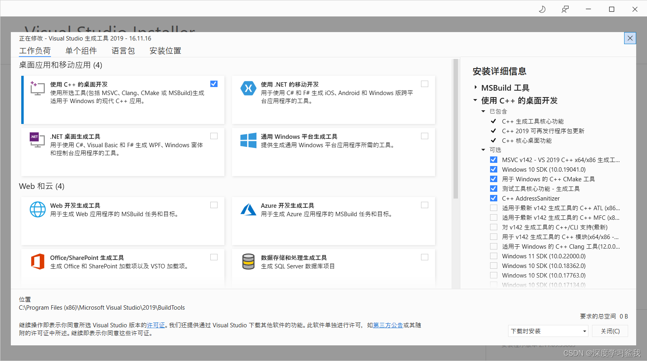Uncheck C++ CMake tools for Windows
Viewport: 647px width, 361px height.
(494, 179)
